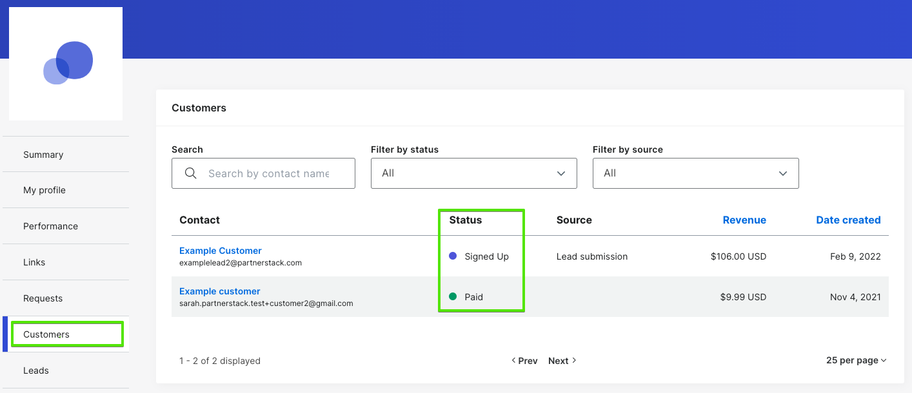The height and width of the screenshot is (393, 912).
Task: Click the Nov 4, 2021 date
Action: (855, 297)
